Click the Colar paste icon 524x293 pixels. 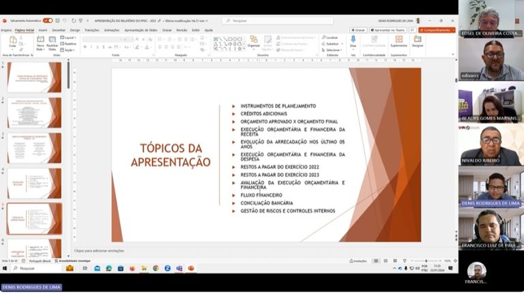coord(12,42)
